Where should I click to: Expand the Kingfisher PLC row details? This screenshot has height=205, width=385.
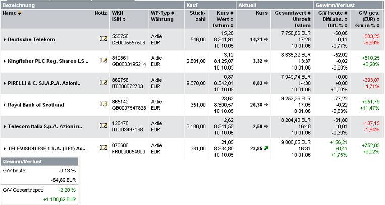(x=5, y=61)
